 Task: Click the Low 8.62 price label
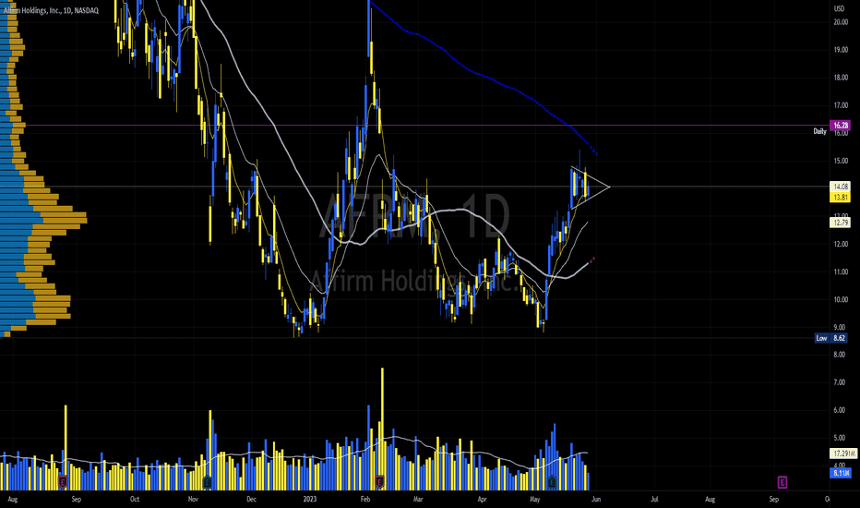point(830,338)
